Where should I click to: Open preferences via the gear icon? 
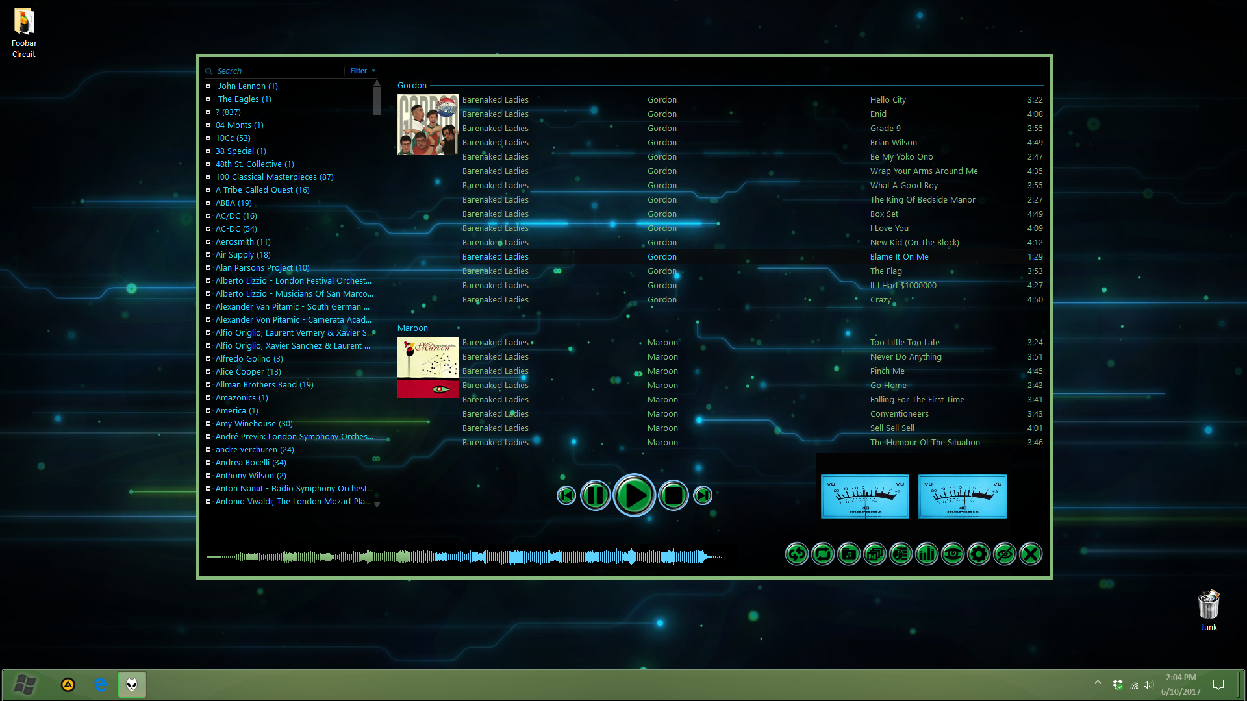tap(979, 554)
